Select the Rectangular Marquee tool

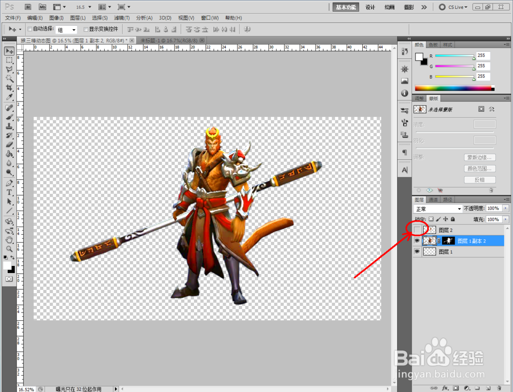point(9,60)
